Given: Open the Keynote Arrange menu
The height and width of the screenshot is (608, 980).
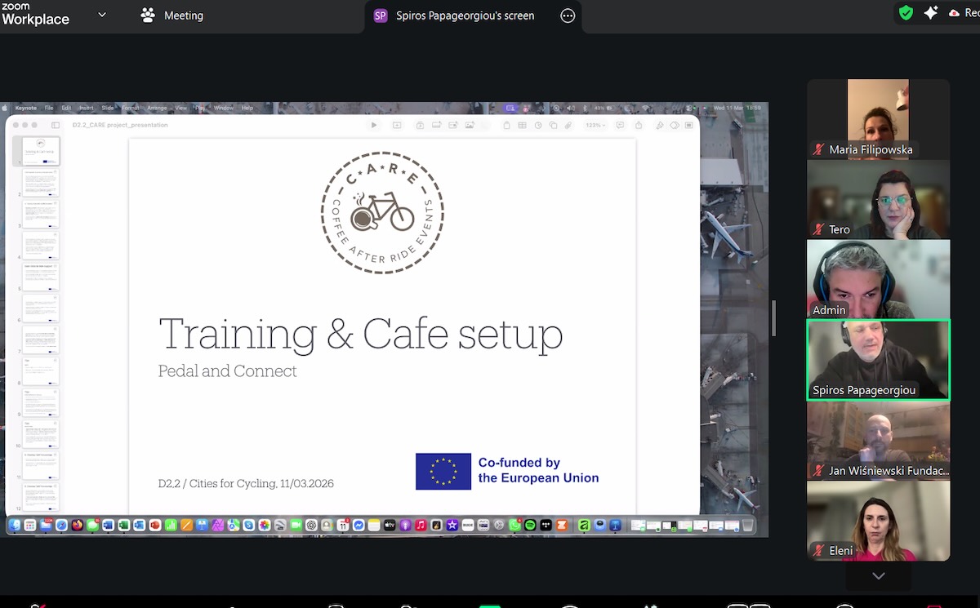Looking at the screenshot, I should [157, 108].
